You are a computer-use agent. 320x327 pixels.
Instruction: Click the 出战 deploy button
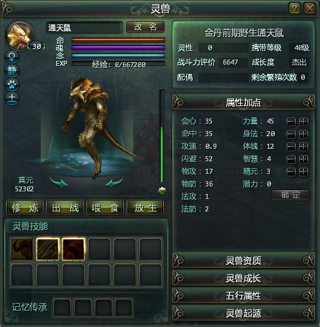65,208
